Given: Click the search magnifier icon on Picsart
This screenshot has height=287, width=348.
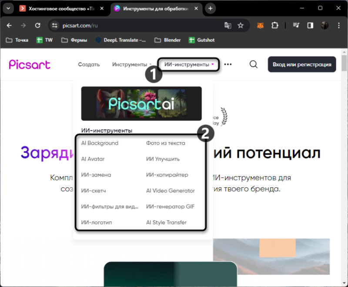Looking at the screenshot, I should click(x=254, y=64).
